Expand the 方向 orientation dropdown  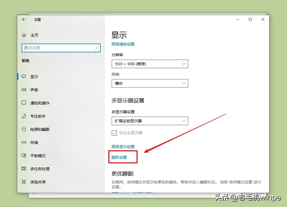(150, 83)
